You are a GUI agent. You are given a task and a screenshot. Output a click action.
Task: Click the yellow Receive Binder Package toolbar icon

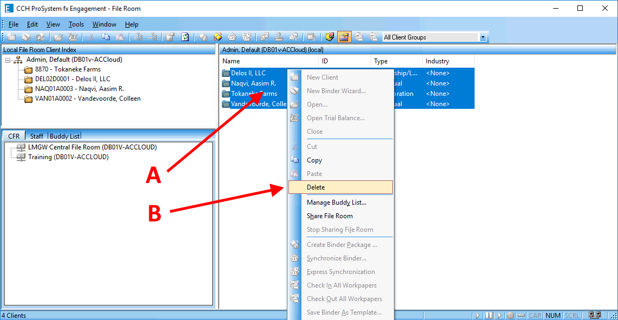coord(218,37)
